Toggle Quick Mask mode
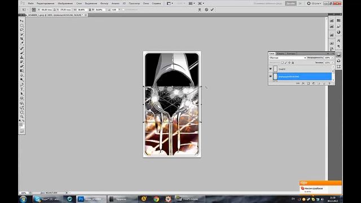The width and height of the screenshot is (361, 203). [21, 131]
